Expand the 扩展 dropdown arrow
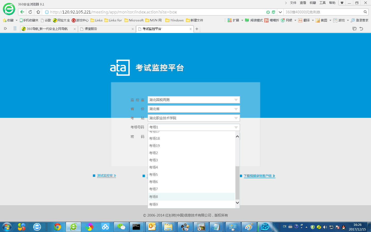Screen dimensions: 371x232 click(x=242, y=20)
